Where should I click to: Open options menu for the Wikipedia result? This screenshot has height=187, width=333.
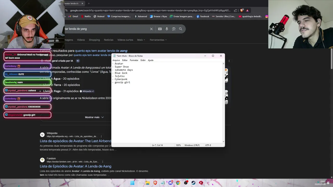point(101,136)
